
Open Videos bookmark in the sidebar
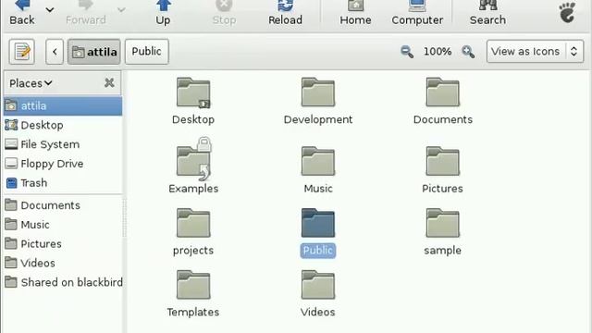[63, 263]
